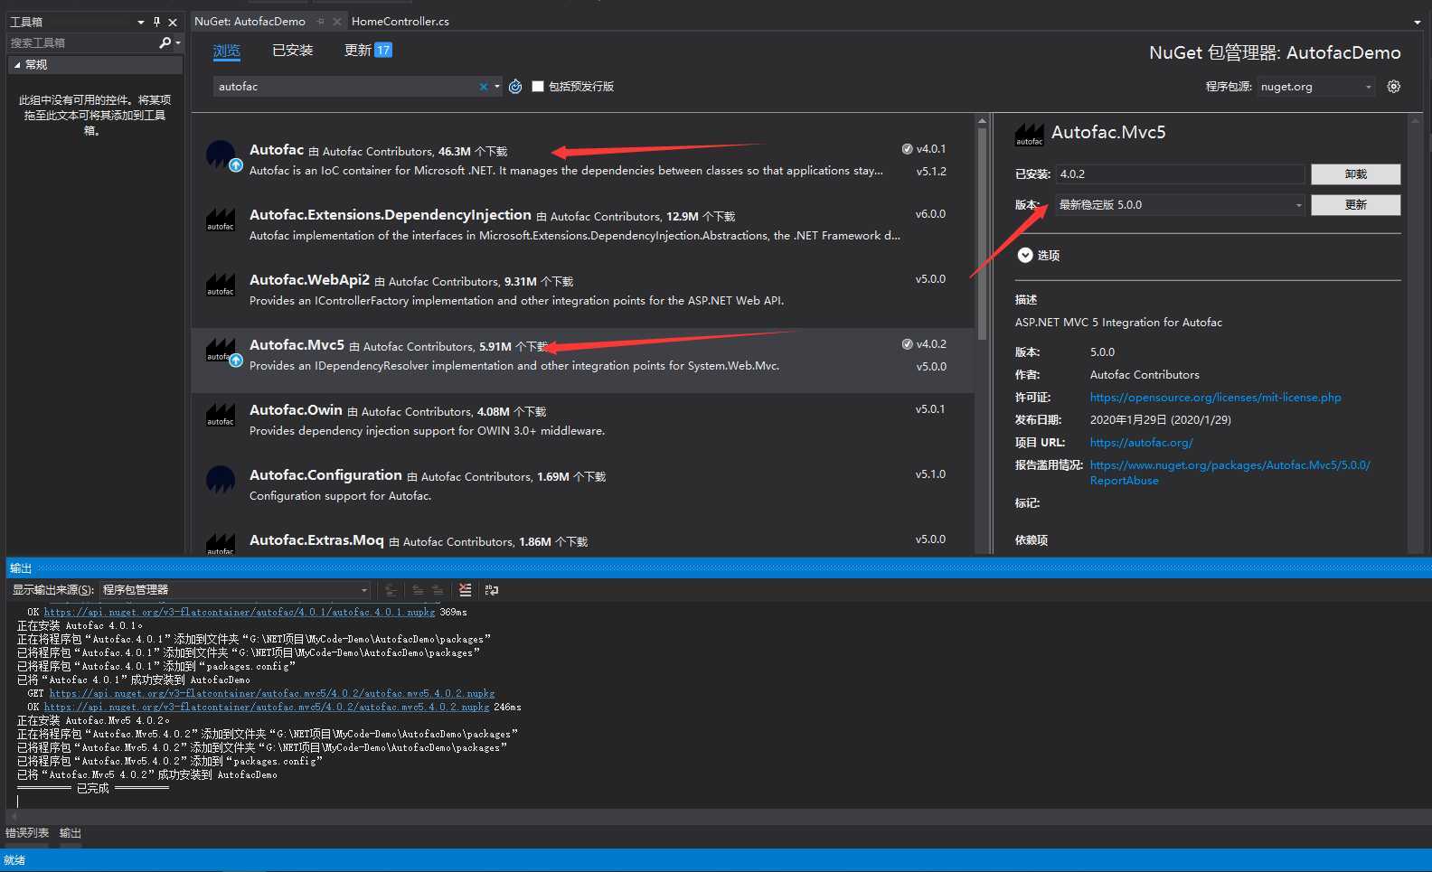Click the 卸载 (Uninstall) button
Image resolution: width=1432 pixels, height=872 pixels.
[x=1355, y=174]
